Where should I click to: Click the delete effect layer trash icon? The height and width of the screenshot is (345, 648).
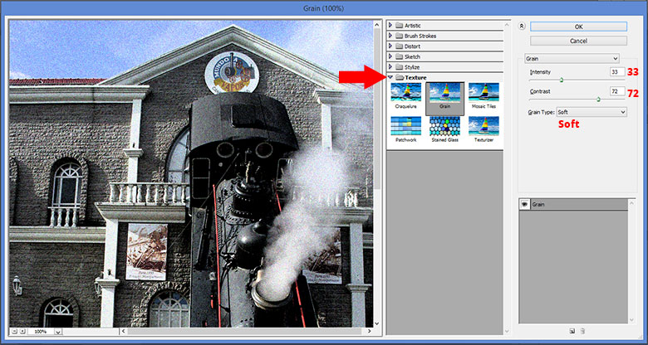pyautogui.click(x=582, y=331)
